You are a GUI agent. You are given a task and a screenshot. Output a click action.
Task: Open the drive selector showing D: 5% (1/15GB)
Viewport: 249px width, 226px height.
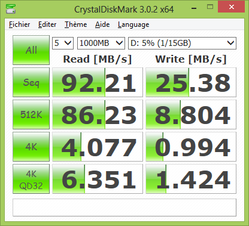pyautogui.click(x=182, y=43)
